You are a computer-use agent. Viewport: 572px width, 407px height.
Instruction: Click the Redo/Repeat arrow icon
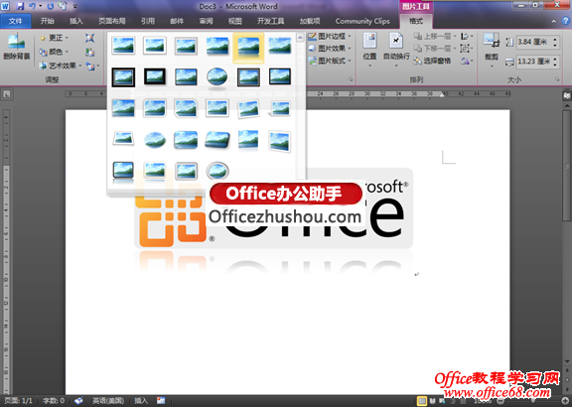[x=50, y=6]
